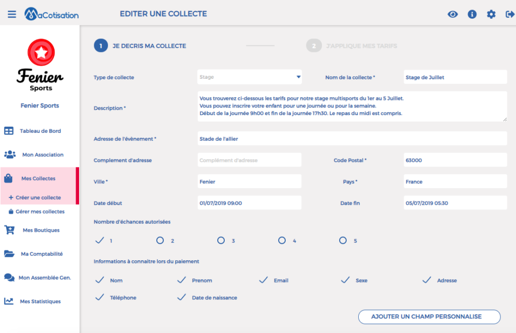Click the eye preview icon
Viewport: 516px width, 333px height.
point(453,14)
